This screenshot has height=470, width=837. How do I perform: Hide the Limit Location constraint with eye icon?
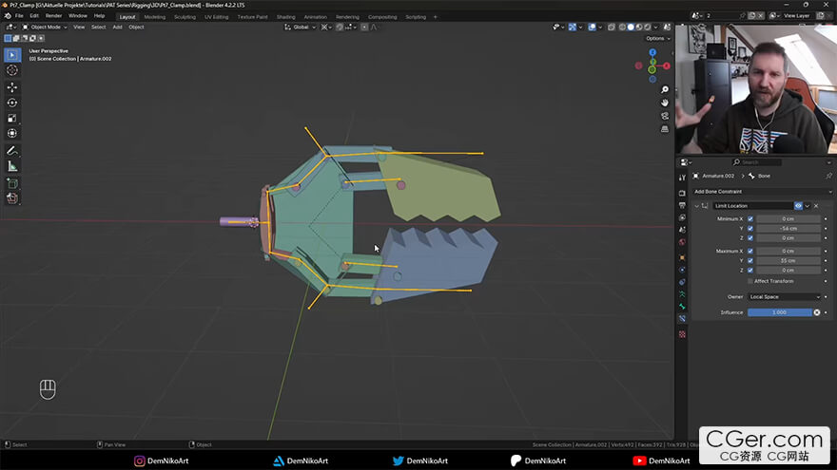798,205
